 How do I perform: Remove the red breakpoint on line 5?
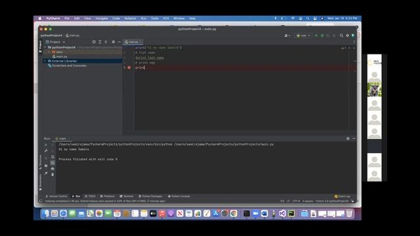click(x=129, y=68)
